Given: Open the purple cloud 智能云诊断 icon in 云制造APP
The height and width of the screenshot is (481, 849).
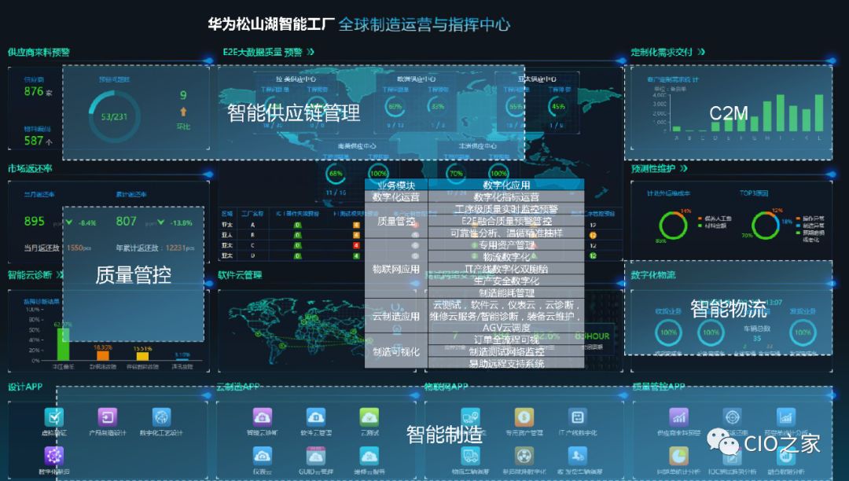Looking at the screenshot, I should point(262,417).
